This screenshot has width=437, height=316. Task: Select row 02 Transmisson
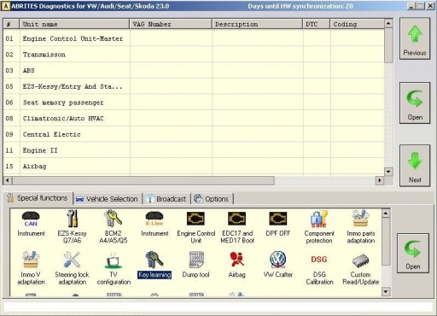tap(194, 55)
